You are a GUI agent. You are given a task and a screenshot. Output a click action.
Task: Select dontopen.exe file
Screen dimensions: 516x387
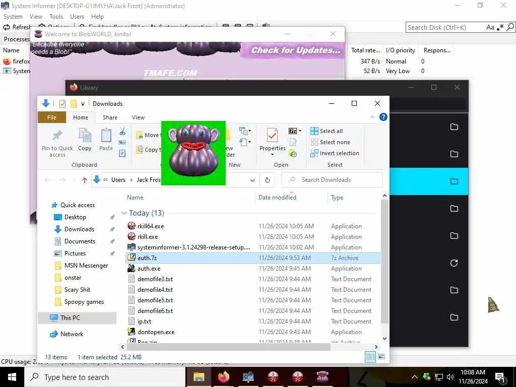pyautogui.click(x=156, y=332)
